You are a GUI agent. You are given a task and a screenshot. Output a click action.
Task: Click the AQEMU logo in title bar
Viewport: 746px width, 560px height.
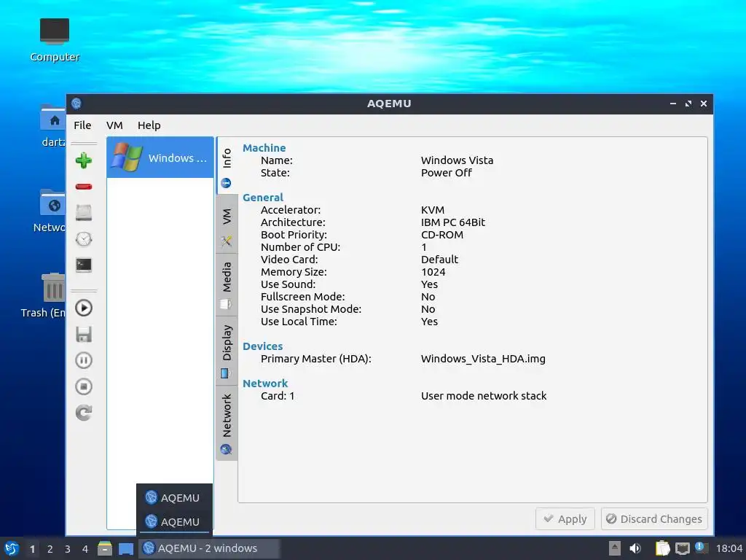coord(76,104)
